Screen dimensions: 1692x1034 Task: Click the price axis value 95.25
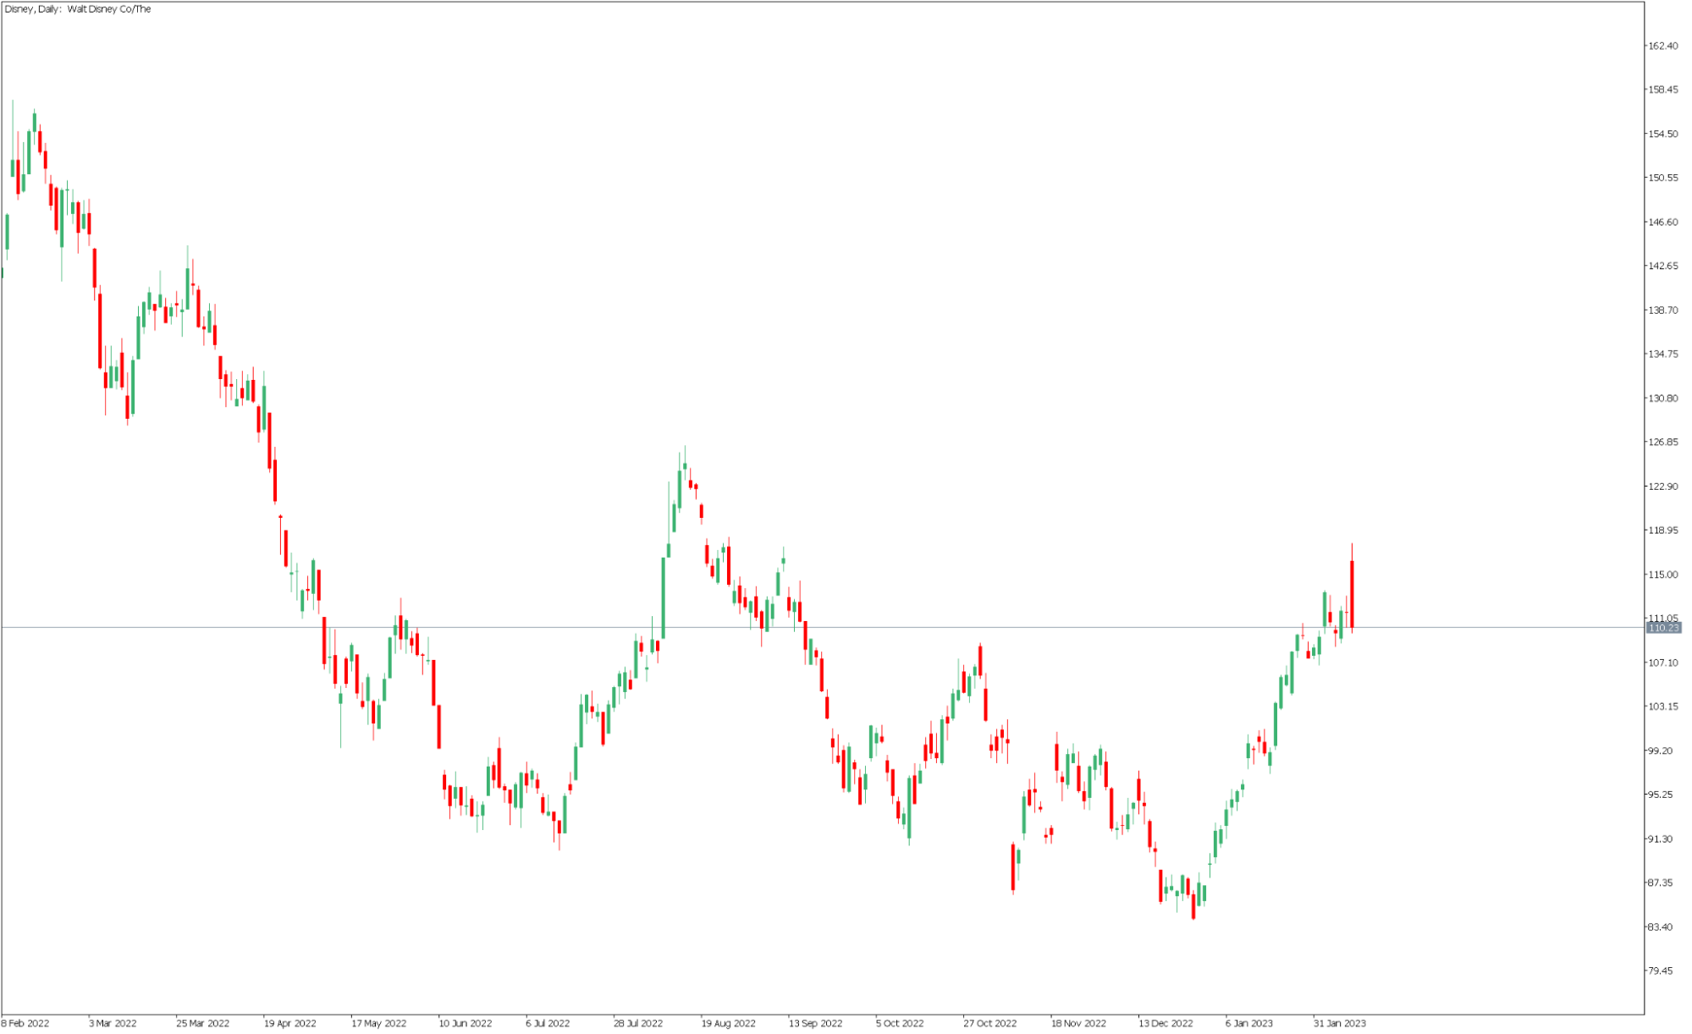[x=1660, y=795]
